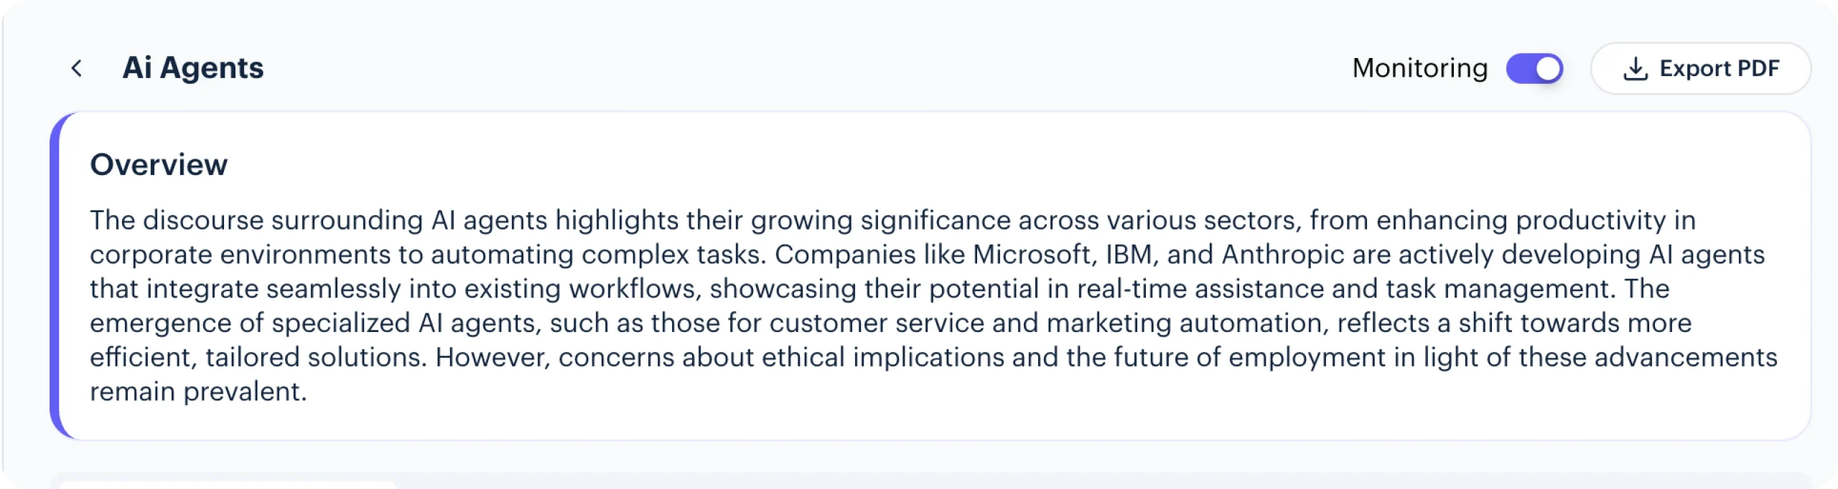Click the purple accent bar on the Overview card

pos(55,275)
